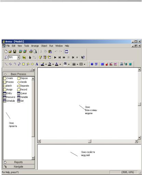The image size is (142, 175).
Task: Open the Help menu
Action: 67,46
